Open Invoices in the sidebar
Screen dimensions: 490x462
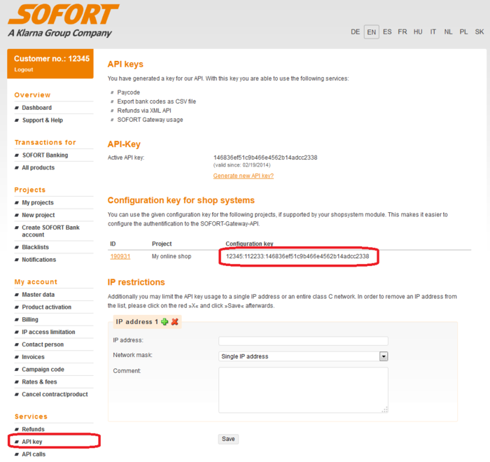[33, 357]
